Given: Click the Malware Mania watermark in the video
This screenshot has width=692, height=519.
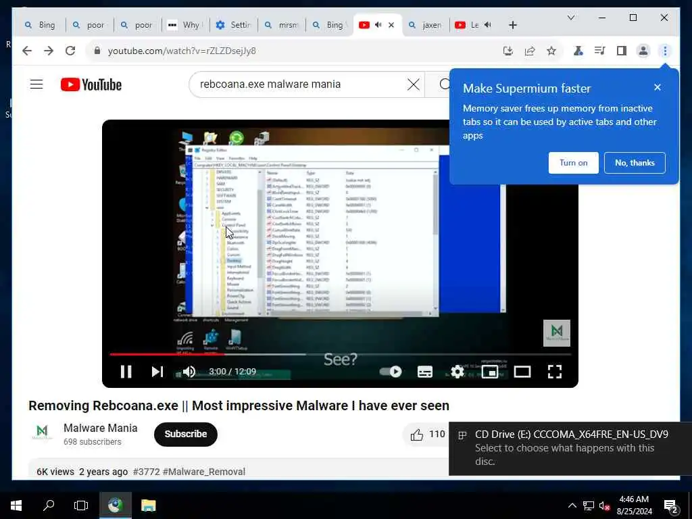Looking at the screenshot, I should [x=557, y=332].
